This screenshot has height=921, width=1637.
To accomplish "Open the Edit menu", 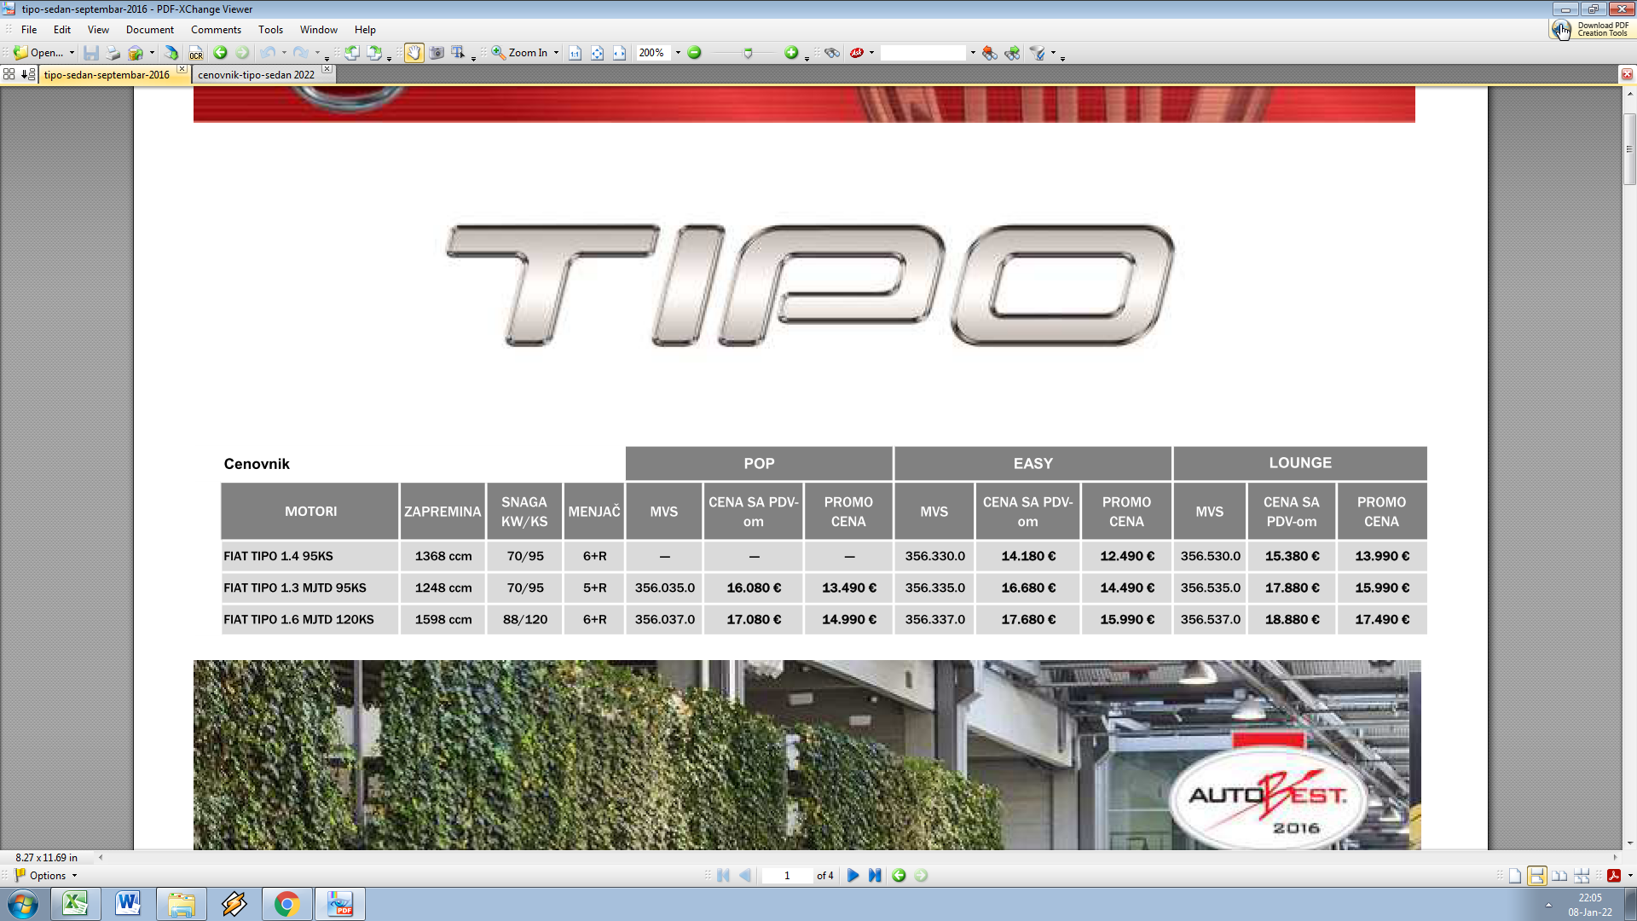I will [x=62, y=30].
